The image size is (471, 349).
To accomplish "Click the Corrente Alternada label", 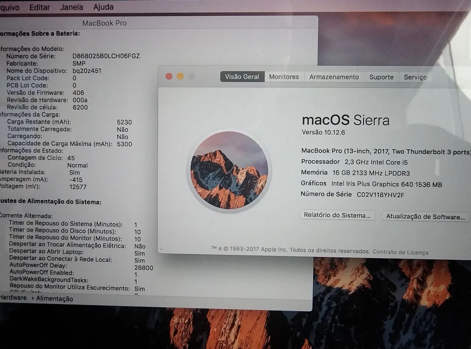I will point(26,216).
